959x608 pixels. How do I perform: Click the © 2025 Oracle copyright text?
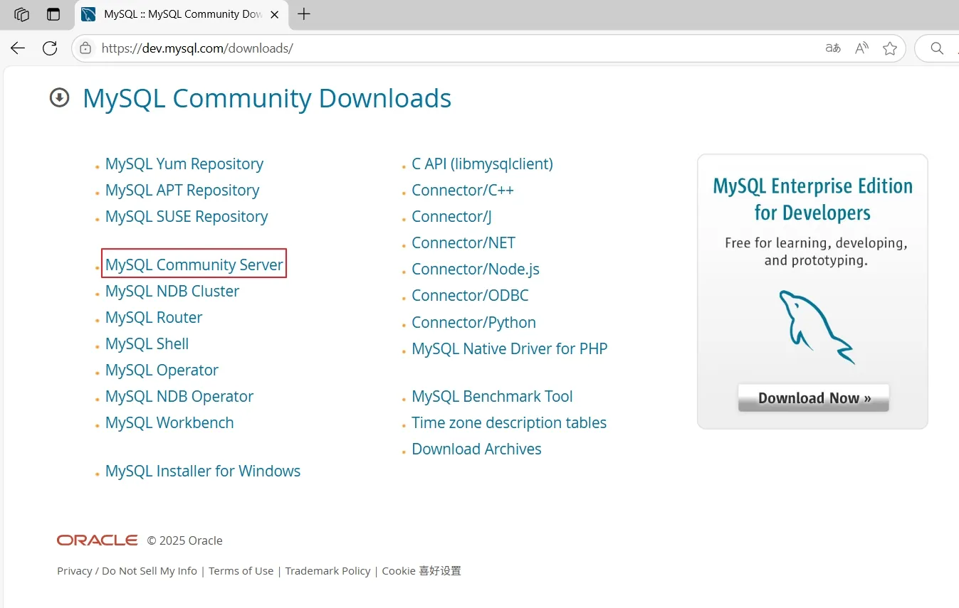[x=185, y=540]
